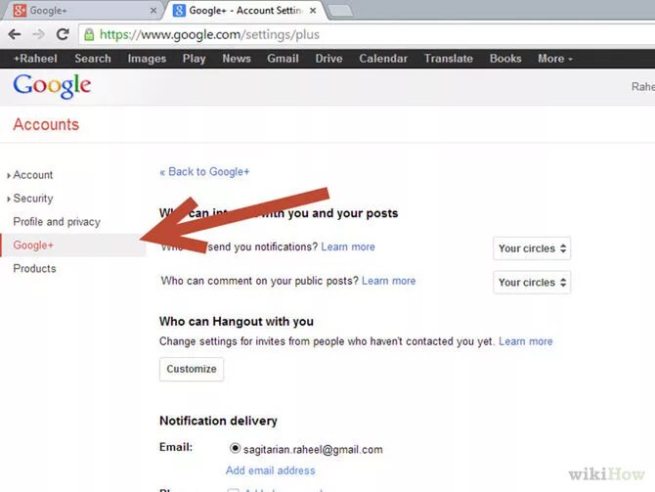
Task: Open Your circles dropdown for comments
Action: tap(532, 283)
